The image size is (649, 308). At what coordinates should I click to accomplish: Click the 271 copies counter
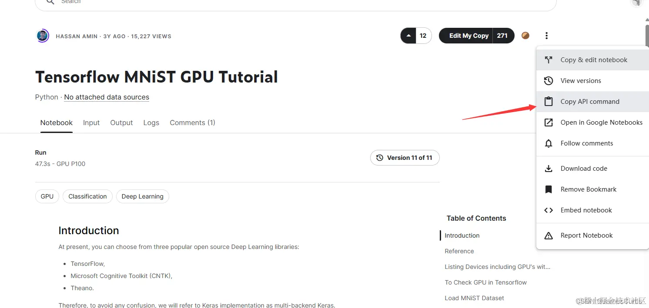tap(503, 36)
